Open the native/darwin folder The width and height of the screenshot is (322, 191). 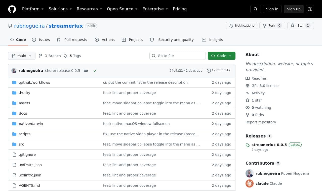(31, 124)
